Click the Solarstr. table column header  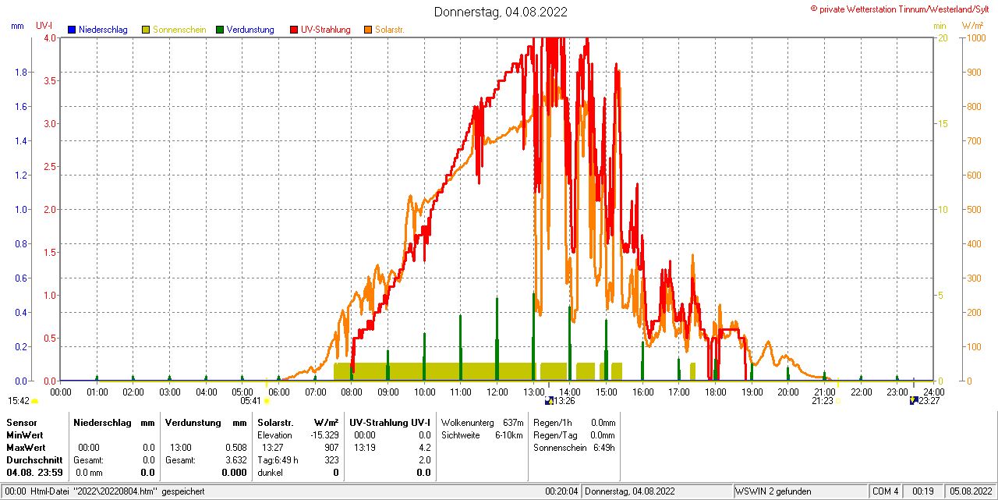(x=275, y=422)
